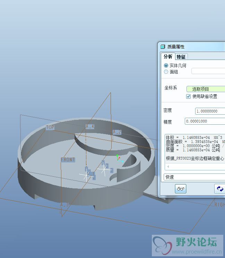Click the 密度 value input field
This screenshot has height=258, width=225.
(210, 111)
